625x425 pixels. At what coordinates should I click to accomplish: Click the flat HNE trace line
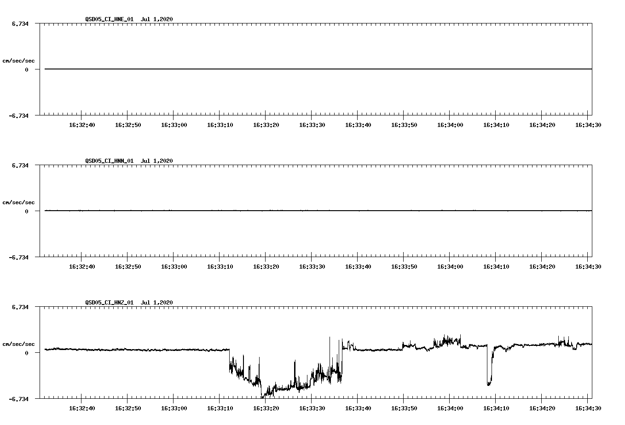(318, 69)
